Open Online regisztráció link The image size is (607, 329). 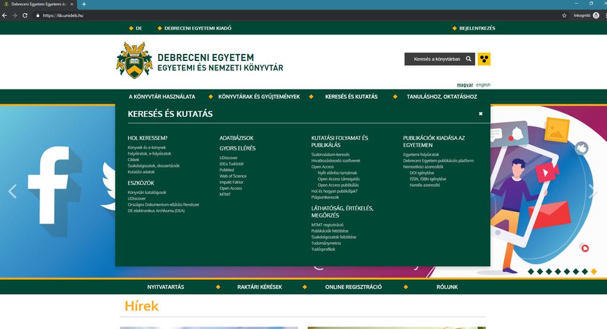tap(353, 287)
